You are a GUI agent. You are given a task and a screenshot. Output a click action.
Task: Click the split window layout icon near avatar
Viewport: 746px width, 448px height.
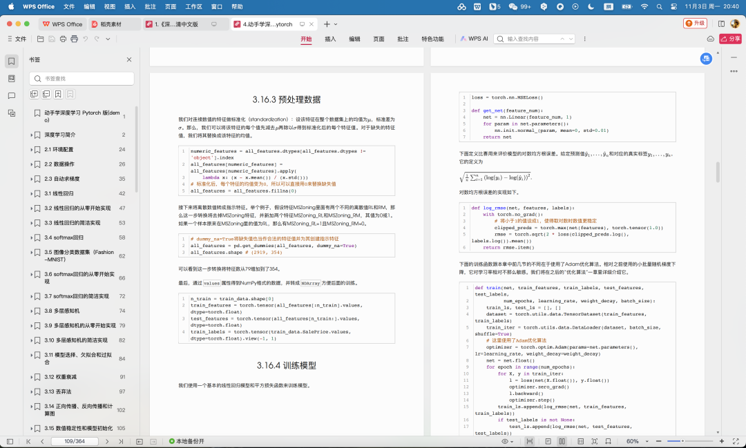coord(721,23)
